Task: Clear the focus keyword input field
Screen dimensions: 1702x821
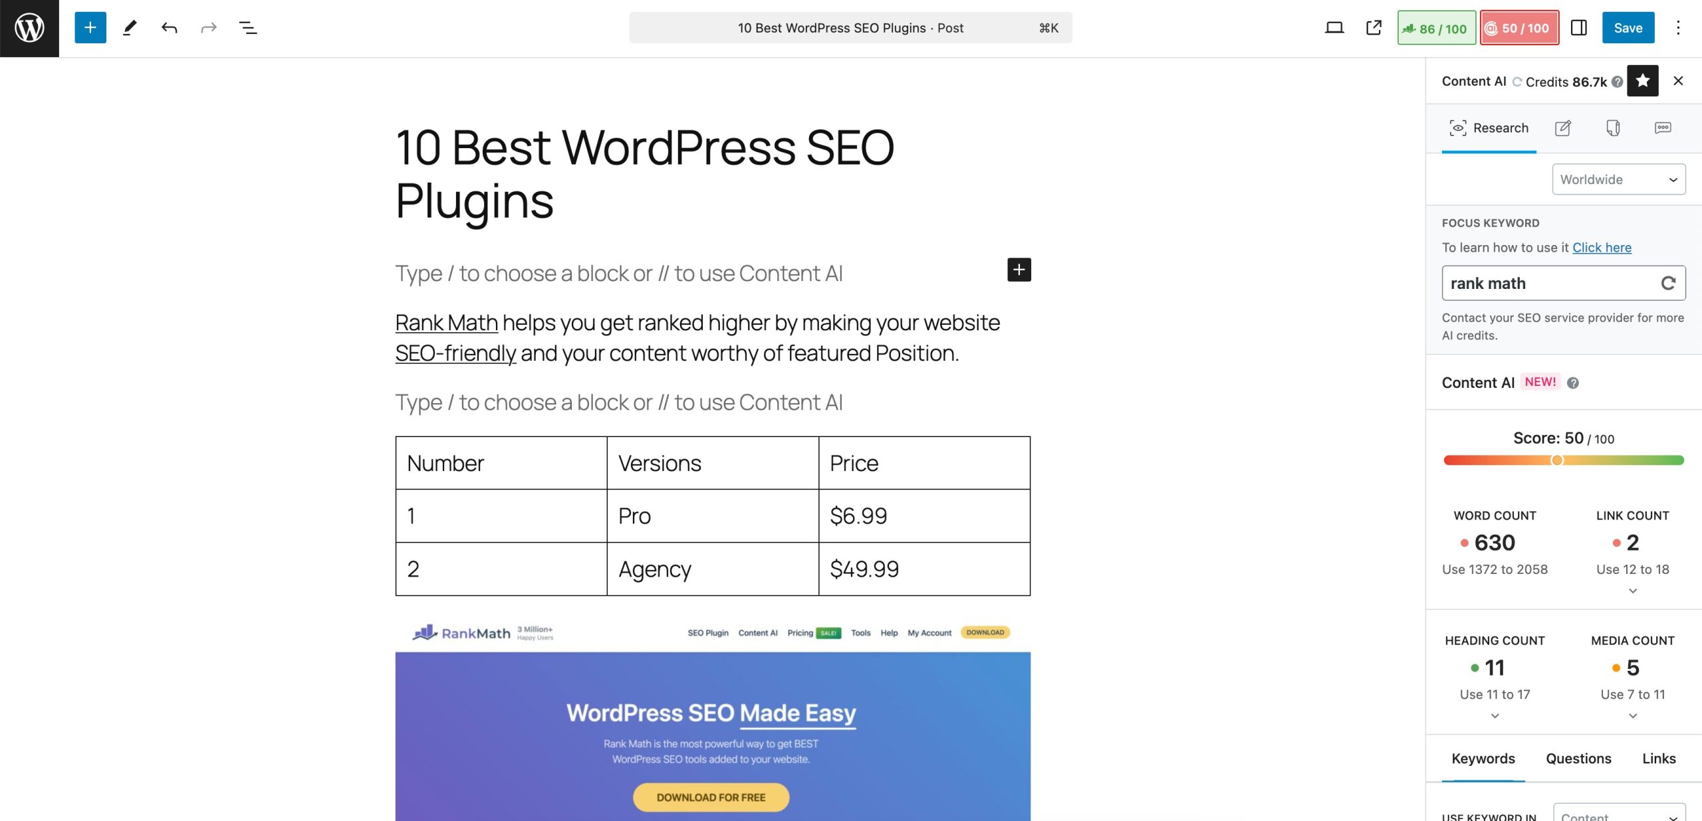Action: click(1666, 283)
